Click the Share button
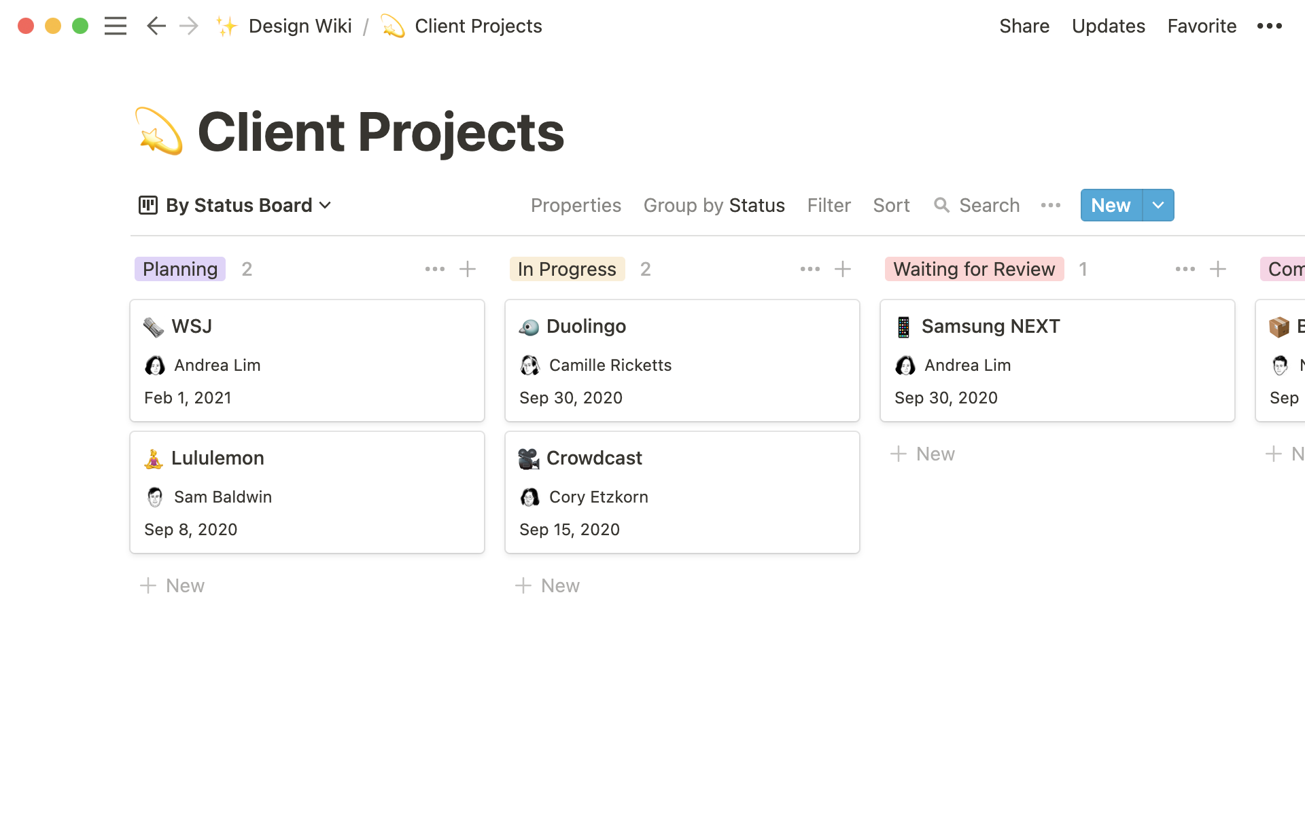Image resolution: width=1305 pixels, height=815 pixels. pyautogui.click(x=1024, y=26)
